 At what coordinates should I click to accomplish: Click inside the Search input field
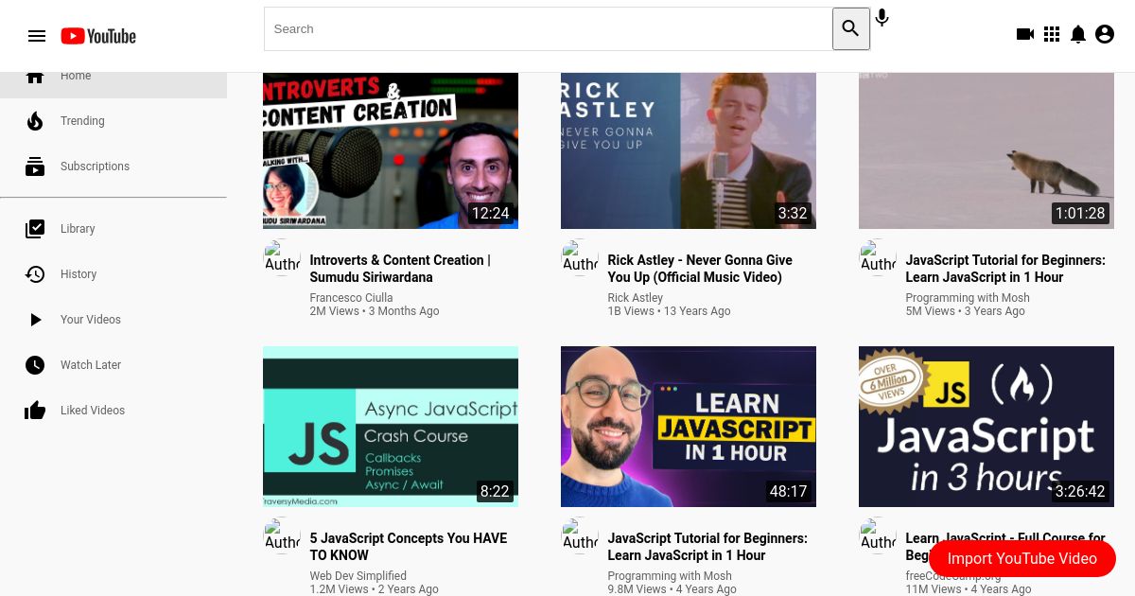[x=549, y=28]
